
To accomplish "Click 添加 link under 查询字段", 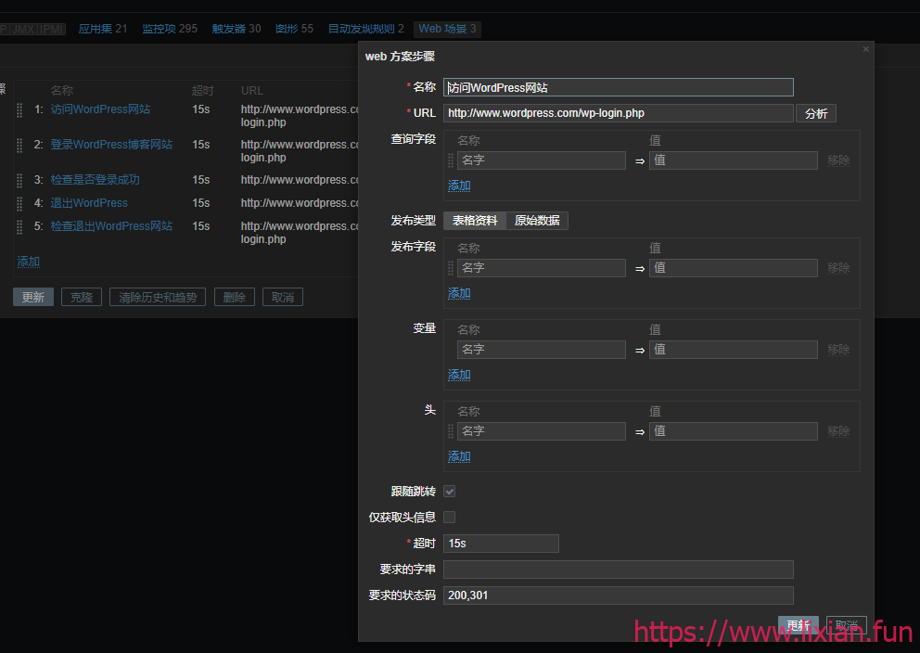I will pos(459,186).
